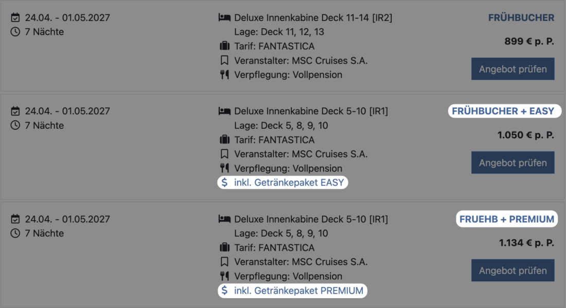
Task: Click calendar icon of the 899 € offer
Action: tap(15, 18)
